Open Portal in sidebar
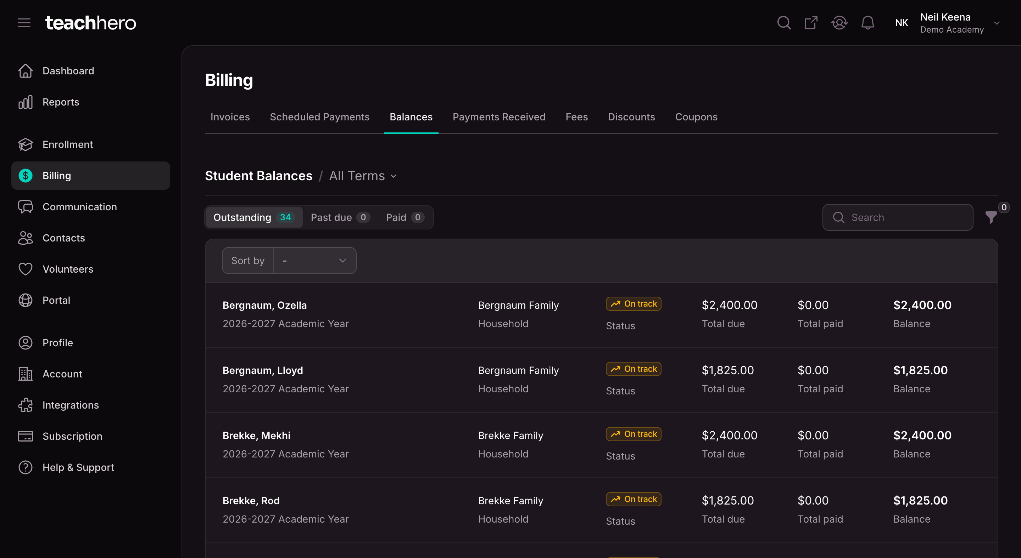The width and height of the screenshot is (1021, 558). click(91, 300)
